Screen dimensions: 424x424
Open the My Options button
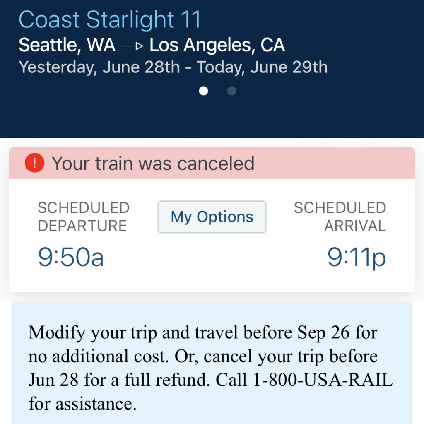click(x=212, y=217)
